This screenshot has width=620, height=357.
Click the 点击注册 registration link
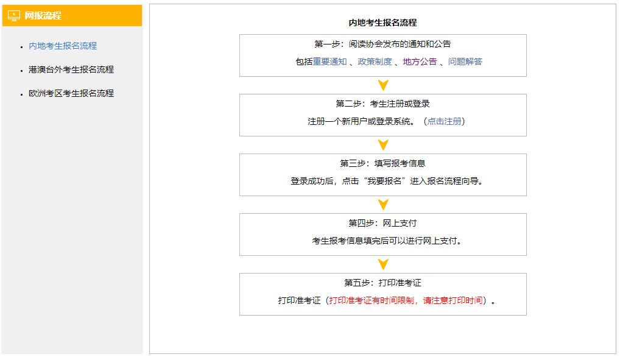coord(444,121)
